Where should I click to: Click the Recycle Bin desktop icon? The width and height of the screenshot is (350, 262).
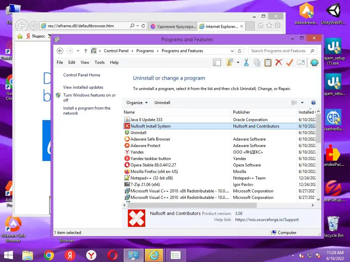pos(333,227)
